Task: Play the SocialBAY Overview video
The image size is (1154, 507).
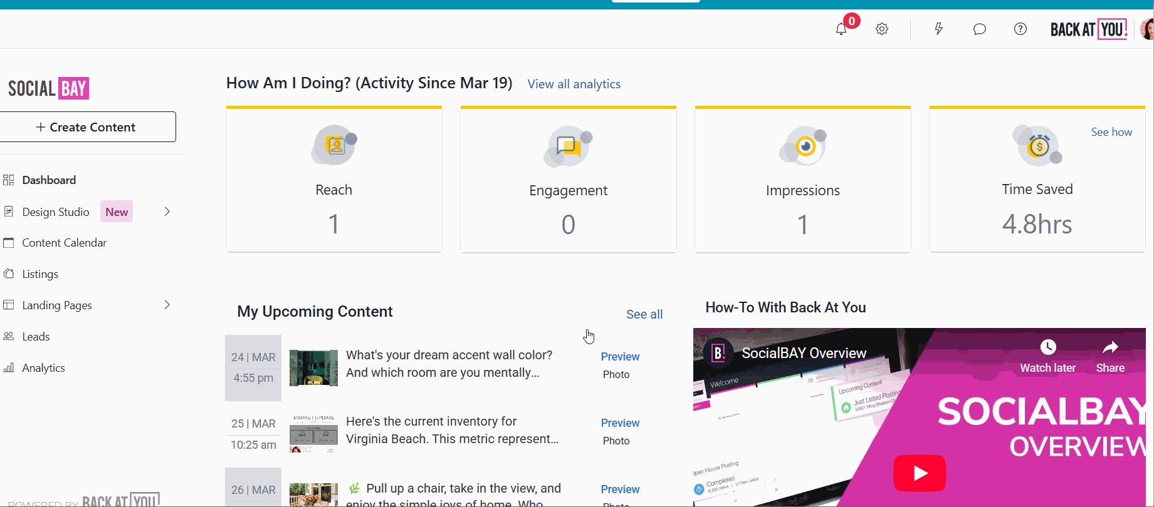Action: tap(920, 473)
